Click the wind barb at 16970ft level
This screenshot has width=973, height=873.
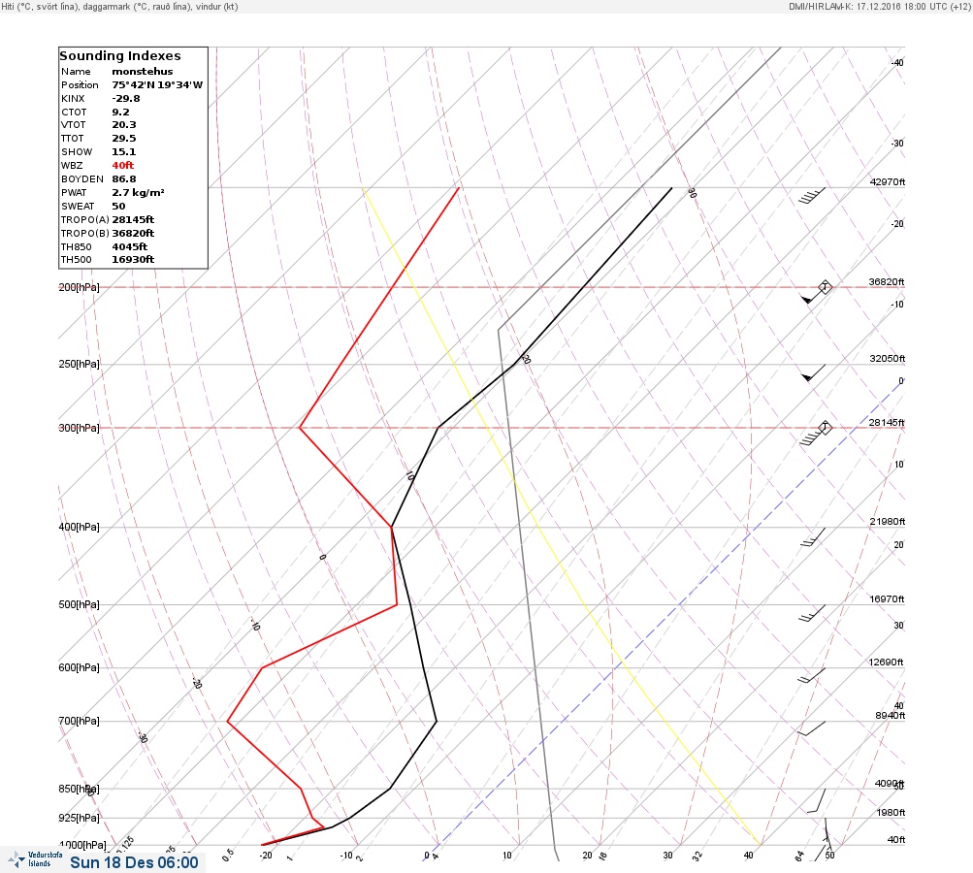pos(812,613)
